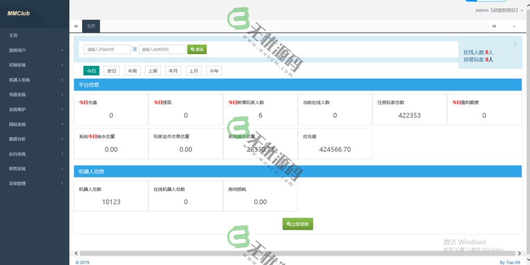Click the horizontal scrollbar left arrow
Image resolution: width=530 pixels, height=265 pixels.
click(77, 253)
